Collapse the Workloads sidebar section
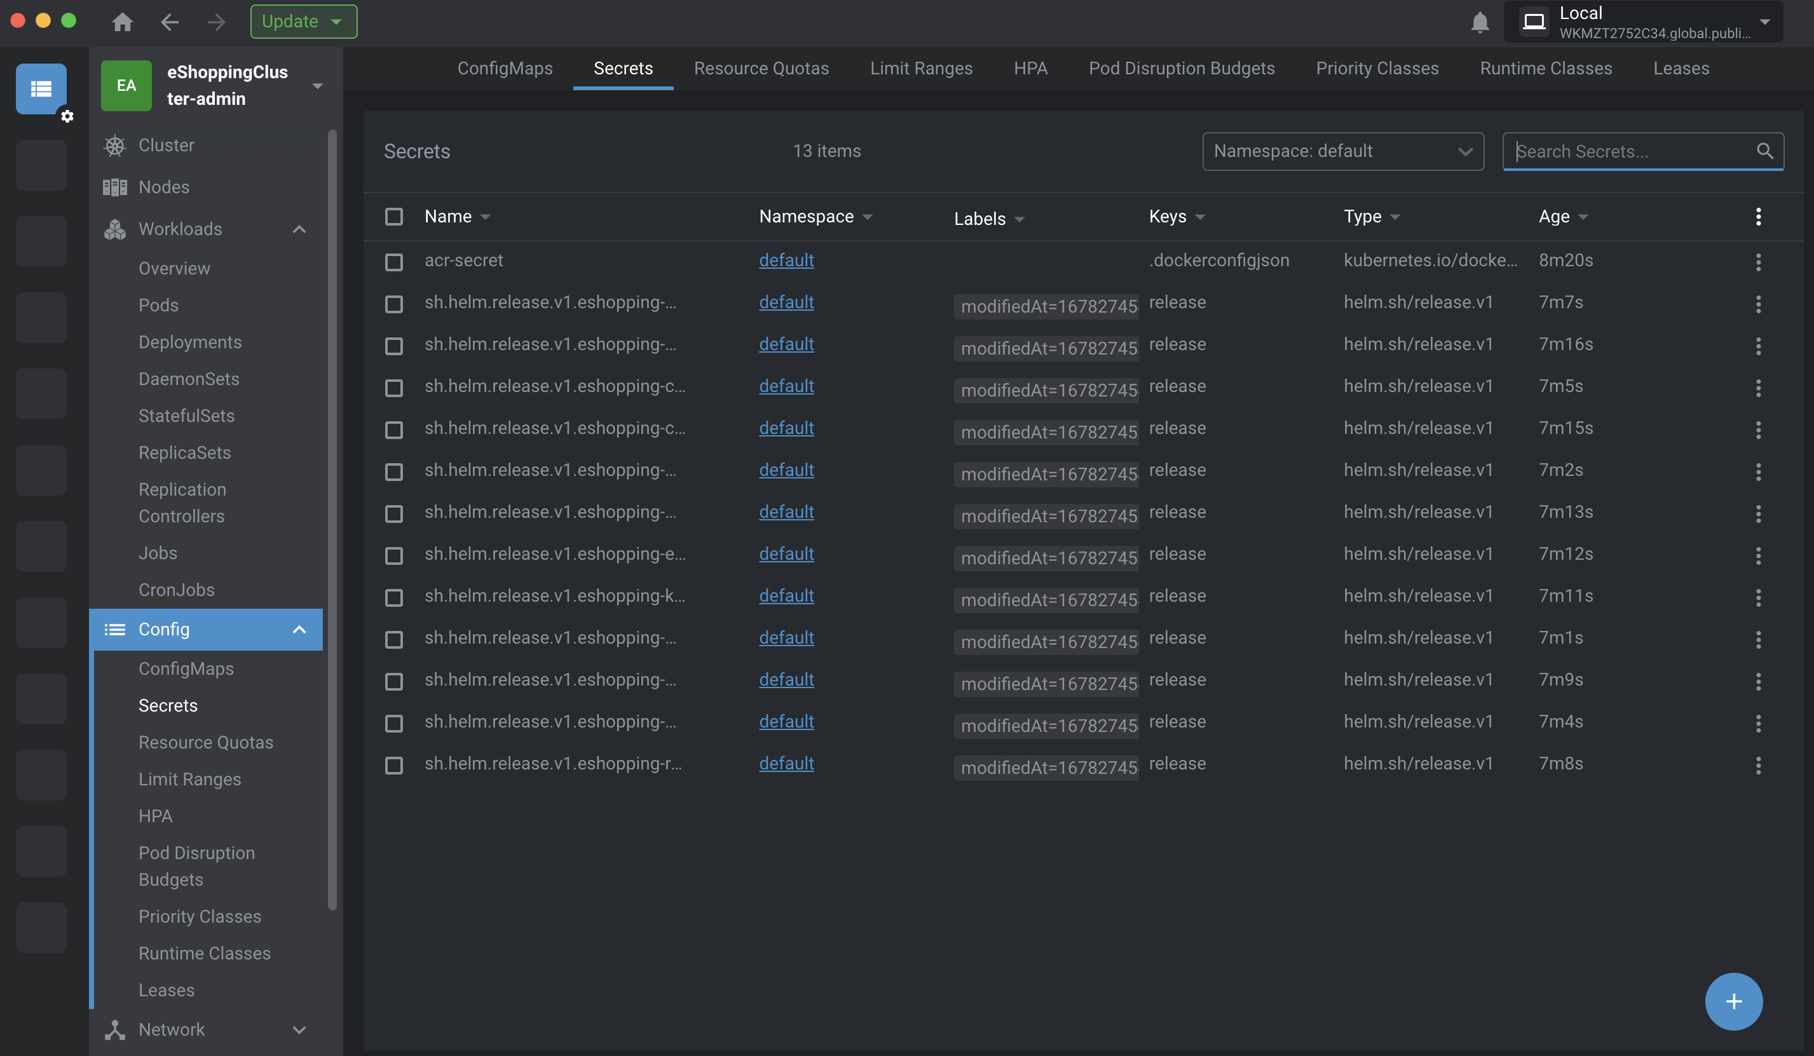 [299, 229]
